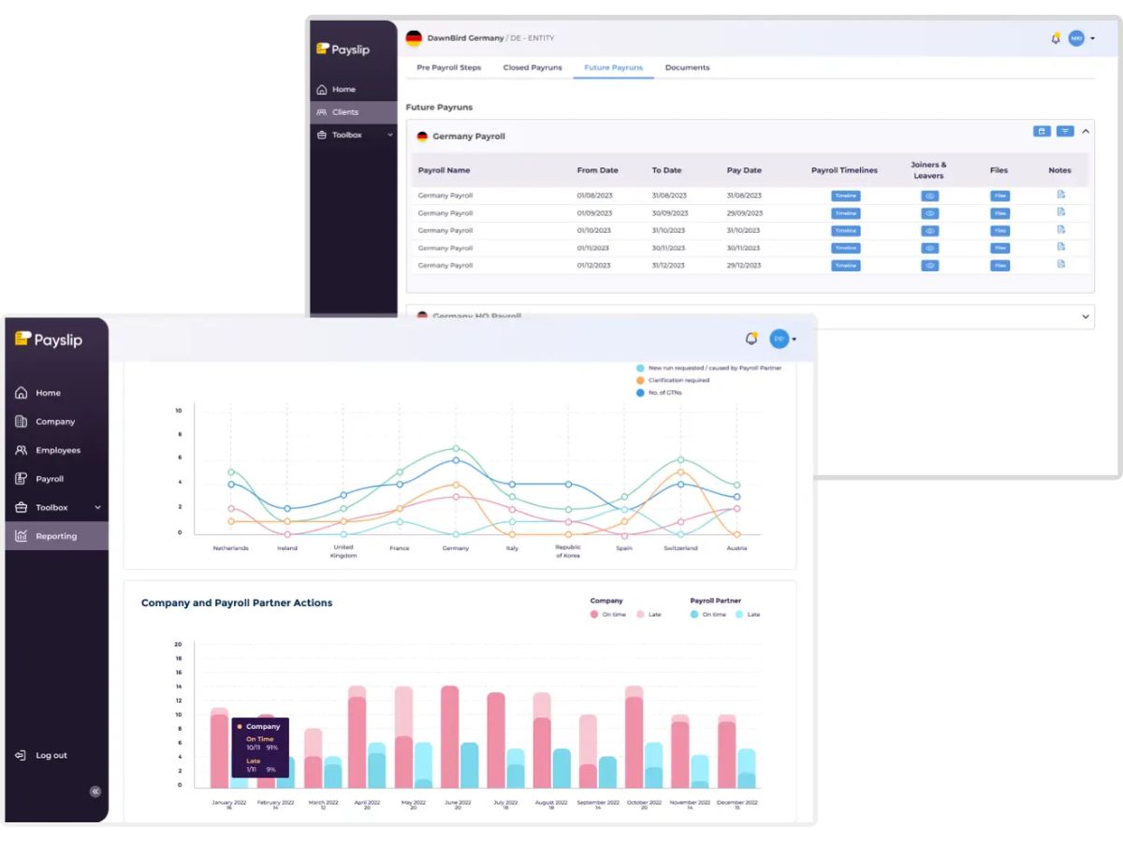Click the Payslip logo in the back window

343,49
